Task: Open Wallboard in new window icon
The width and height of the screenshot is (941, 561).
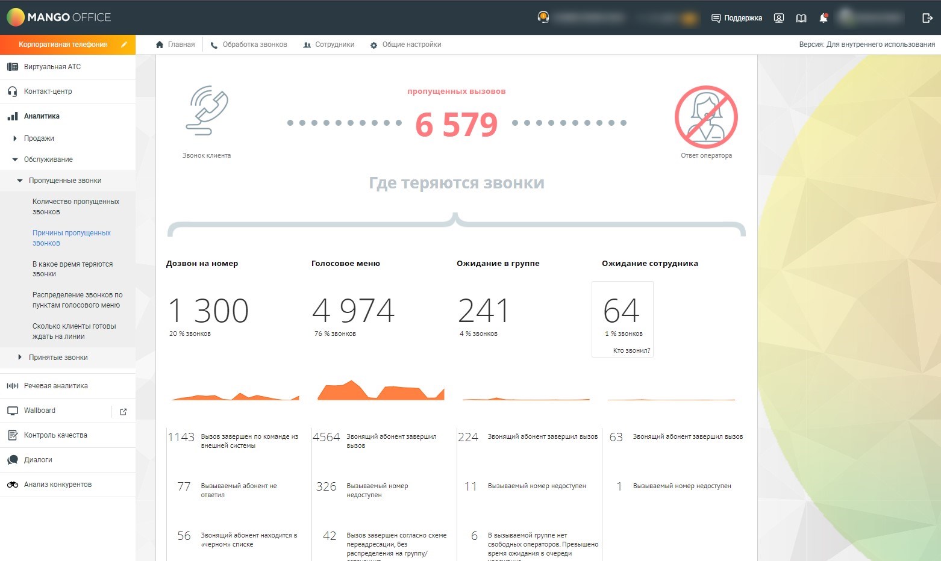Action: pos(123,412)
